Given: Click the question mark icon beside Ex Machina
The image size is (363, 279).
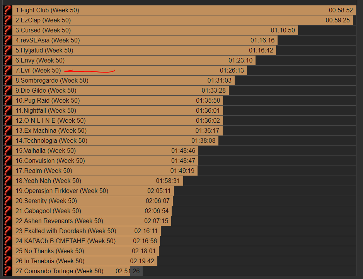Looking at the screenshot, I should click(7, 130).
